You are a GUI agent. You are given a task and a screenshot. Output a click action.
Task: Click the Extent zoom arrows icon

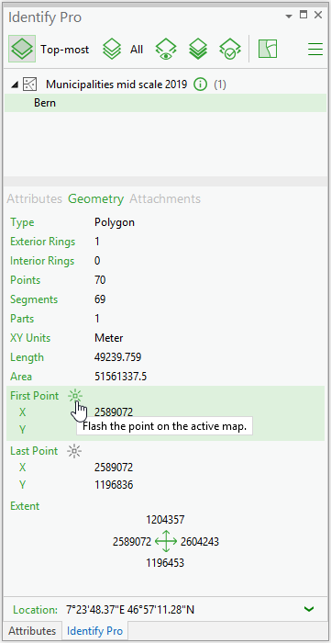(166, 541)
